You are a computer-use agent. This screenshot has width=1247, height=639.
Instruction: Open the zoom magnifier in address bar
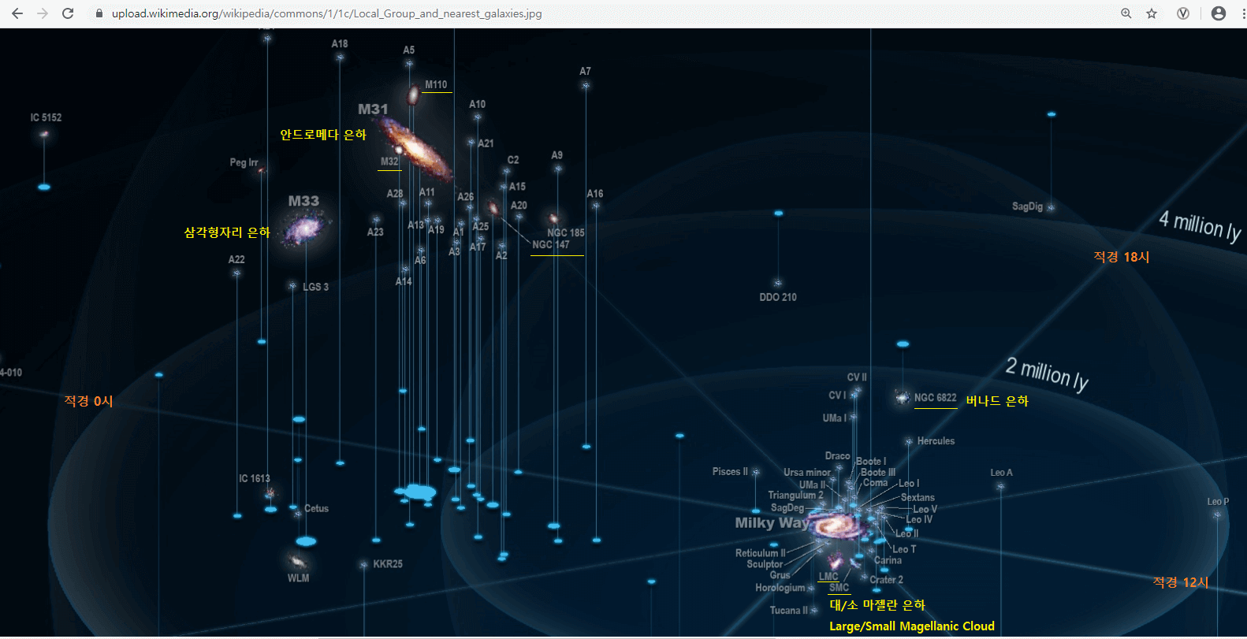[1126, 13]
